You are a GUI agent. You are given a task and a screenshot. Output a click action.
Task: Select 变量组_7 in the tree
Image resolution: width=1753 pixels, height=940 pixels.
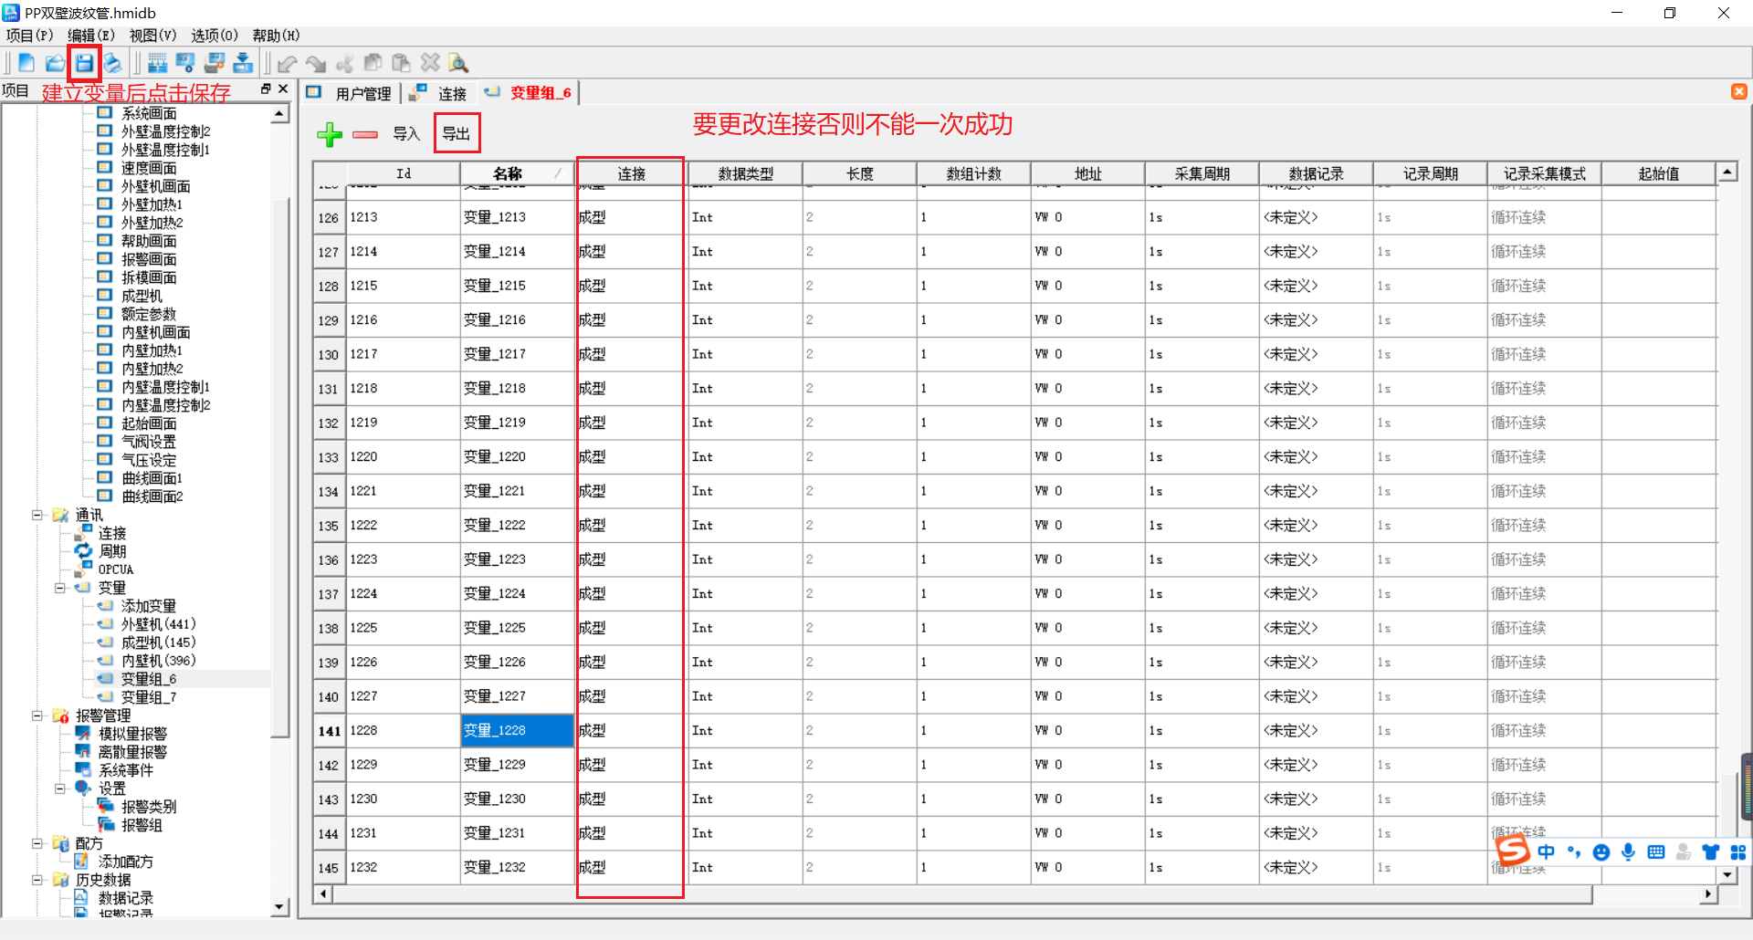pyautogui.click(x=149, y=697)
